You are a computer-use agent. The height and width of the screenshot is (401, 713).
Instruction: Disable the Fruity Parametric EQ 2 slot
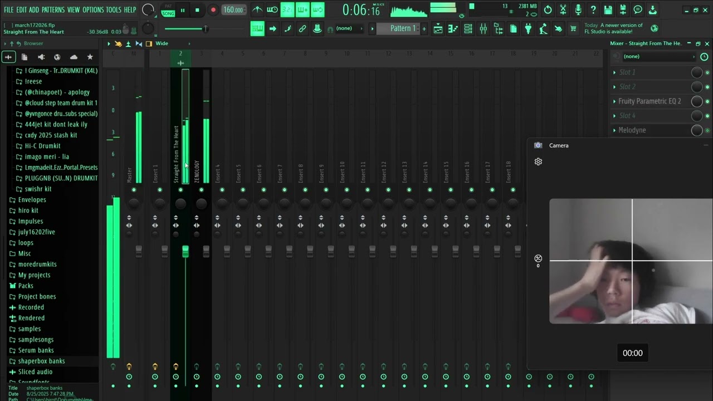(707, 101)
